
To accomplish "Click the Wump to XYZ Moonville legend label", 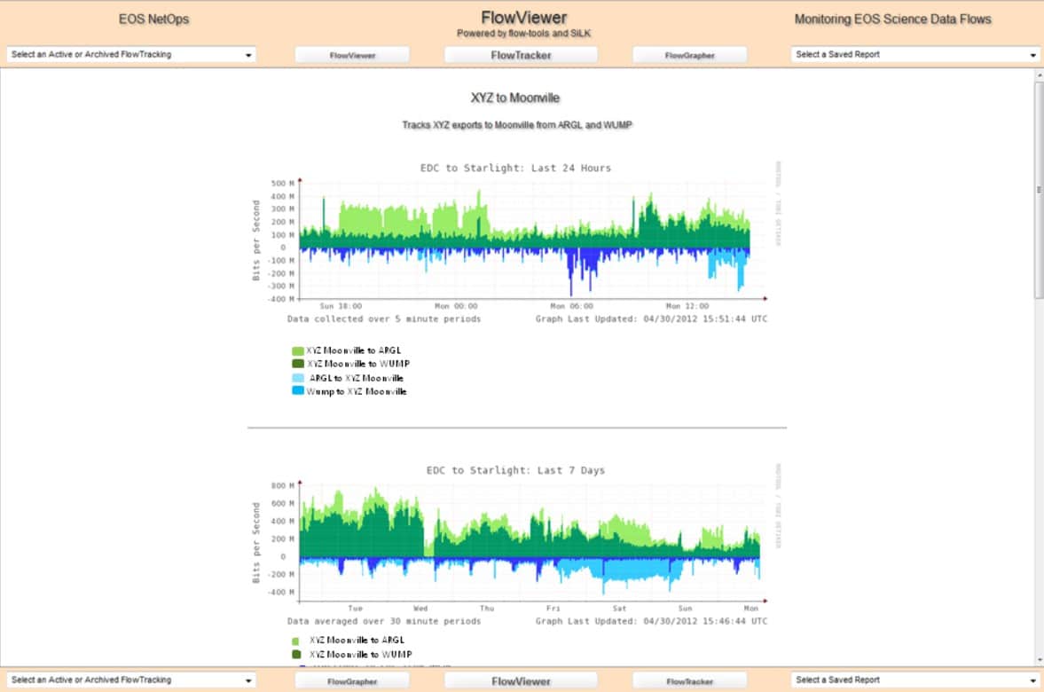I will pos(357,391).
